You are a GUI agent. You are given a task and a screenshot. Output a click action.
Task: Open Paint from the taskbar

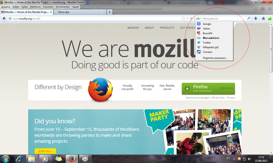85,159
